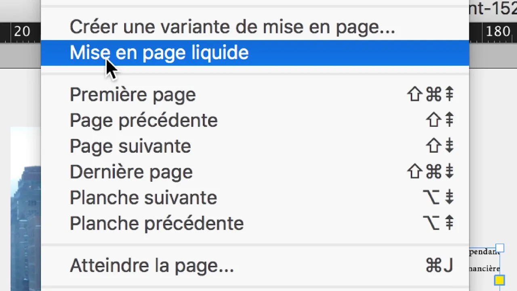Click the document title ending in nt-152
Image resolution: width=517 pixels, height=291 pixels.
click(493, 8)
